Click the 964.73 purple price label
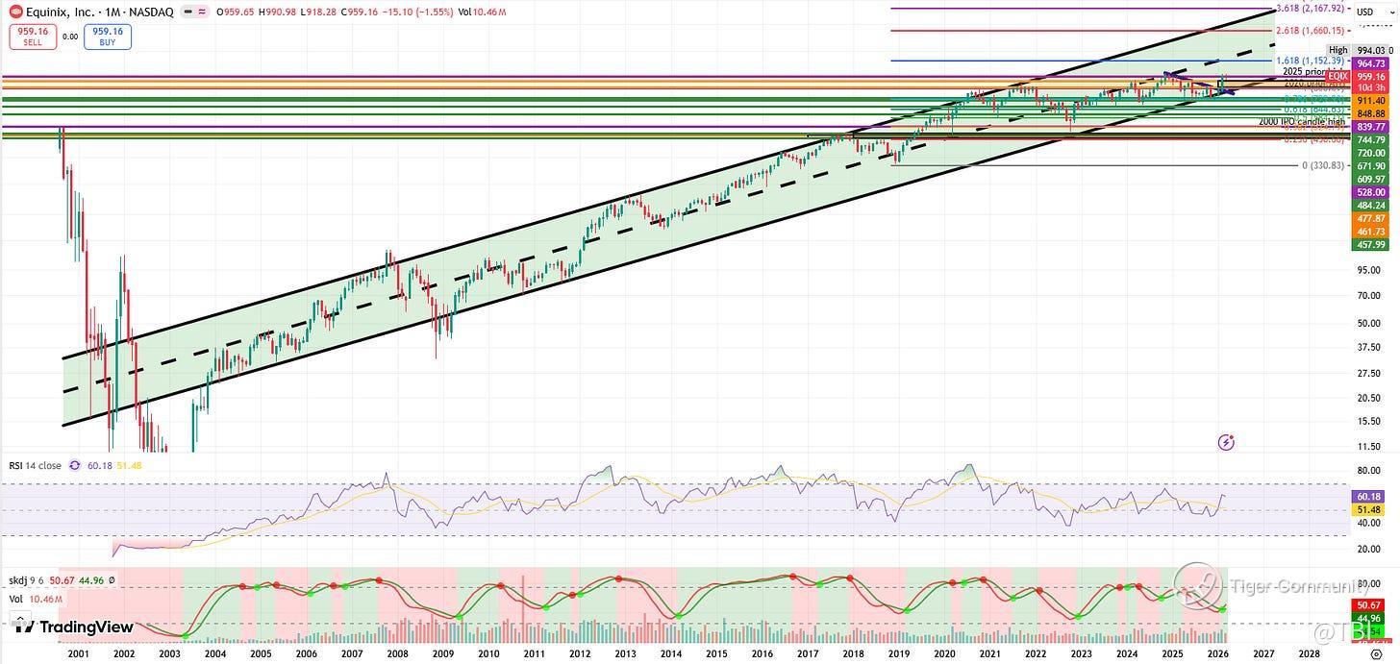 pos(1369,62)
